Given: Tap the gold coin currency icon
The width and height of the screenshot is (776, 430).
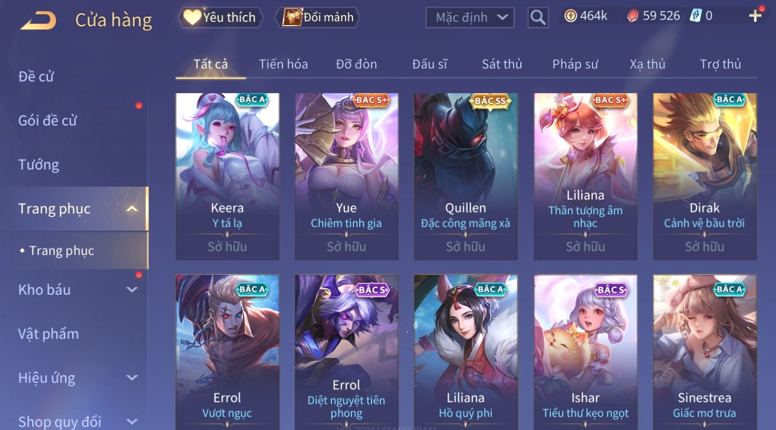Looking at the screenshot, I should pos(570,16).
